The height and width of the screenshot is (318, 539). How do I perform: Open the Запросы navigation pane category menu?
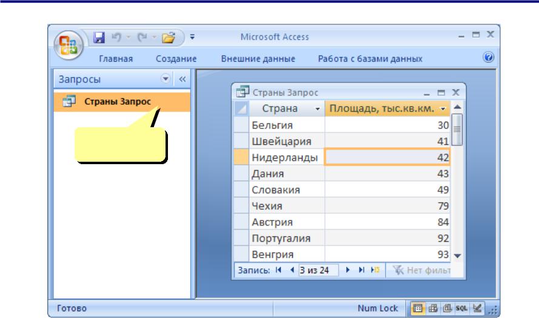click(166, 79)
